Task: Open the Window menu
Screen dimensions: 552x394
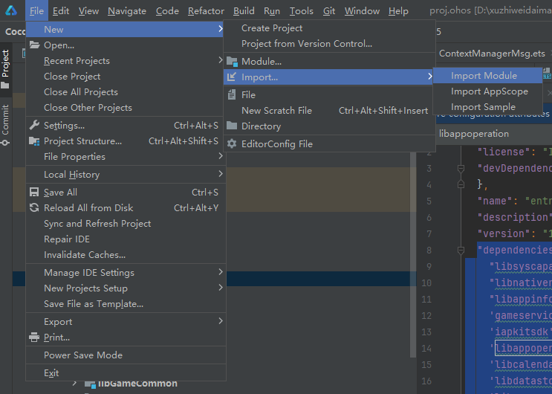Action: click(362, 11)
